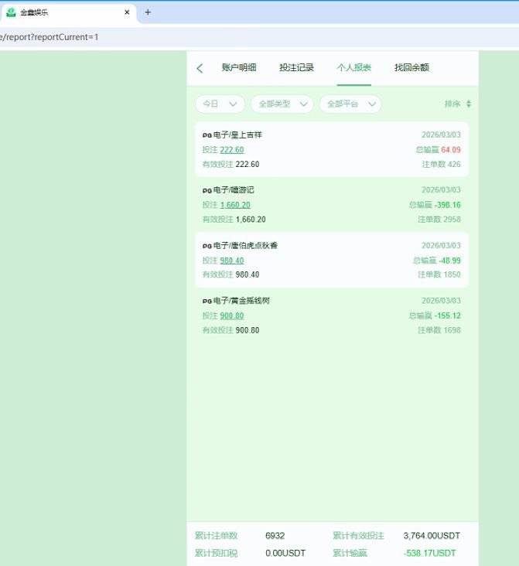
Task: Click the 排序 sort label
Action: (x=452, y=104)
